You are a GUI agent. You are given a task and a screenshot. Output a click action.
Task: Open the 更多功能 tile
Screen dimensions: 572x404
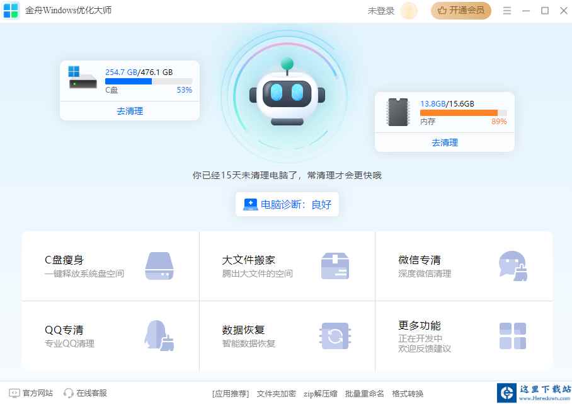(x=464, y=336)
